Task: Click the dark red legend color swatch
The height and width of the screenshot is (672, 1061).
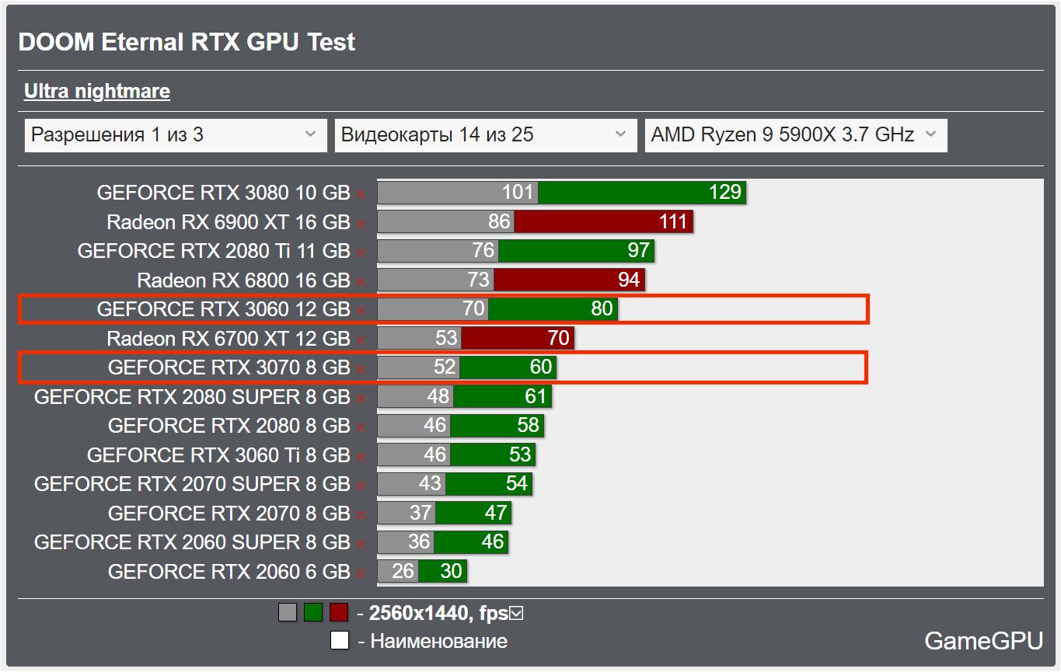Action: [339, 612]
